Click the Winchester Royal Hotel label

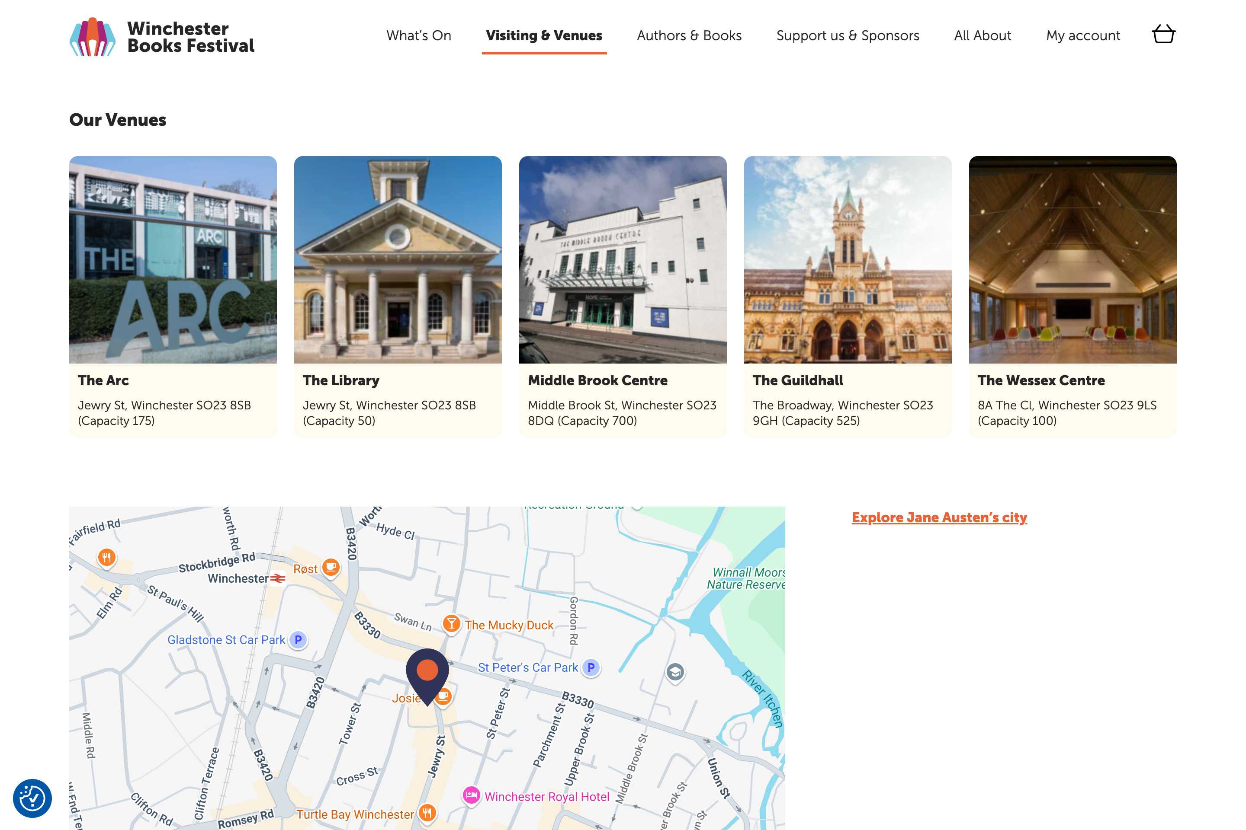pos(547,796)
